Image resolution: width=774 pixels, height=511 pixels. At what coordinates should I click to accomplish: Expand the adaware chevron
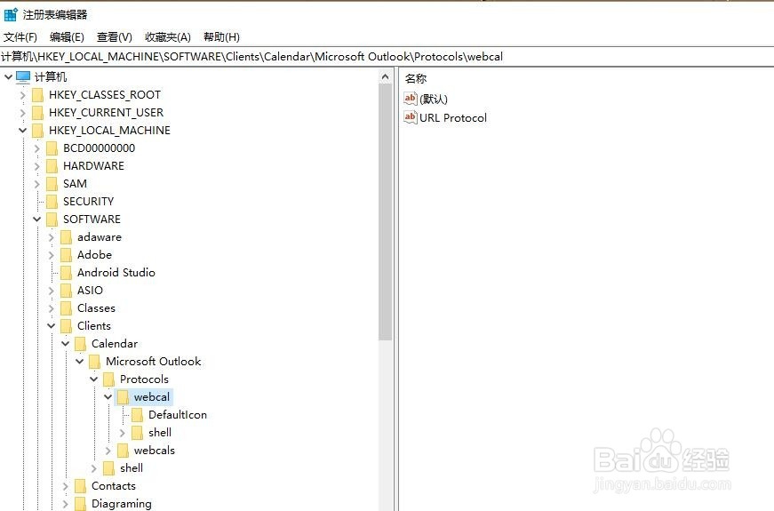tap(52, 237)
